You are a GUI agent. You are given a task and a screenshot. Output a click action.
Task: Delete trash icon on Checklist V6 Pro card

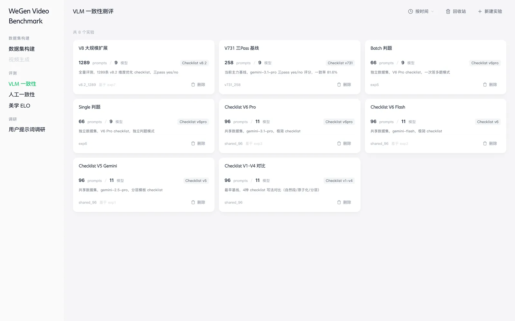[x=339, y=143]
